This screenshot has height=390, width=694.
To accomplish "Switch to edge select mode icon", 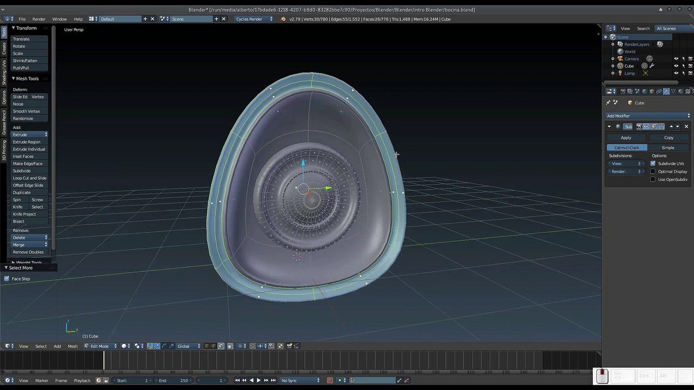I will [214, 346].
